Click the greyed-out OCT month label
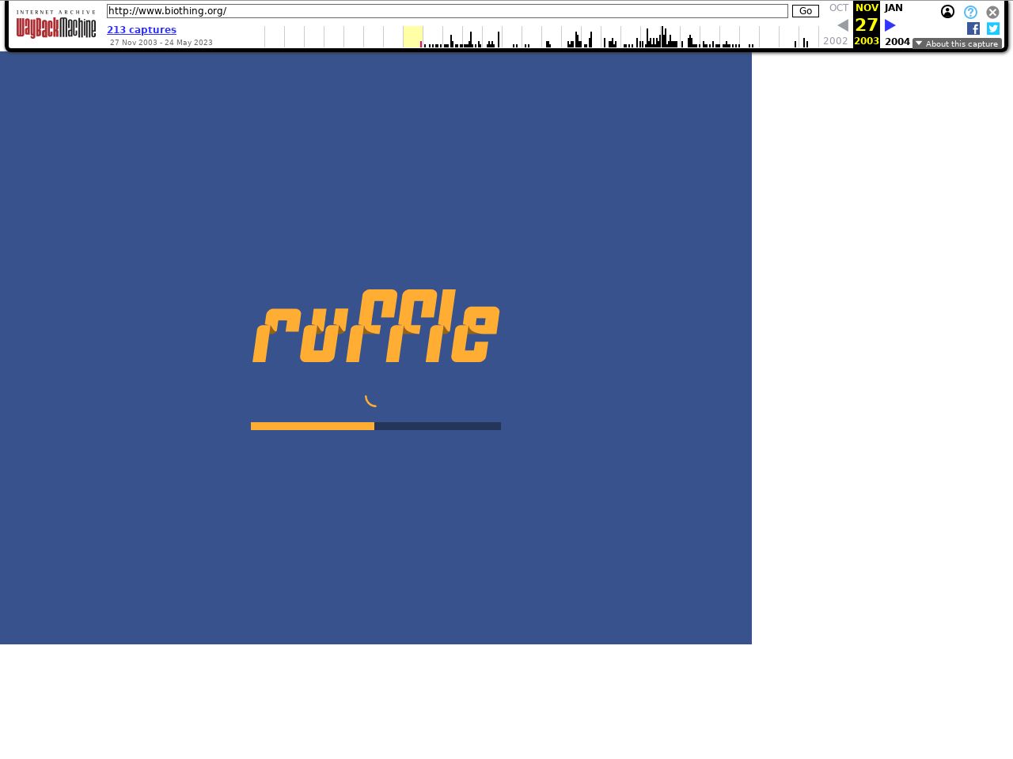 point(838,8)
